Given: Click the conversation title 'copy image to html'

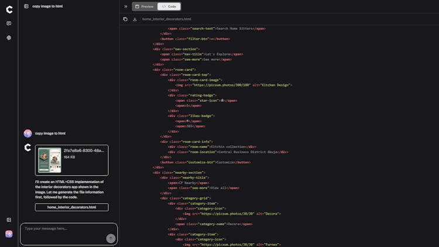Looking at the screenshot, I should pyautogui.click(x=47, y=6).
